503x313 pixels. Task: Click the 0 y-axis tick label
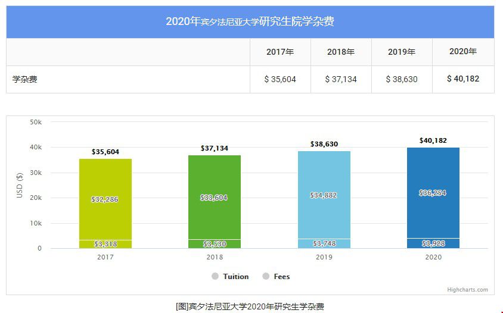[39, 248]
